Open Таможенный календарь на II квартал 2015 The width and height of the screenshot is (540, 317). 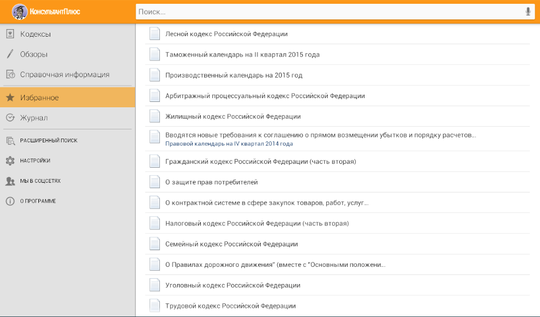coord(242,54)
